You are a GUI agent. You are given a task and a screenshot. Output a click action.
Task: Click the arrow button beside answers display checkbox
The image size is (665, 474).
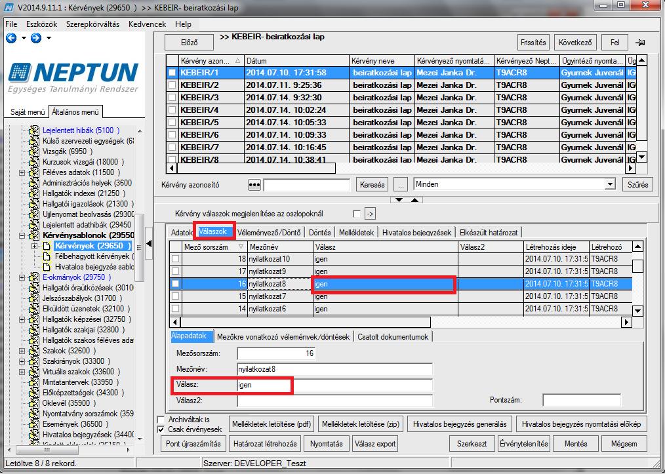tap(370, 214)
